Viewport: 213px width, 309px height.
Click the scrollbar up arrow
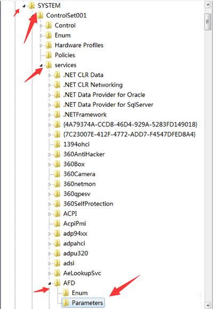tap(208, 5)
